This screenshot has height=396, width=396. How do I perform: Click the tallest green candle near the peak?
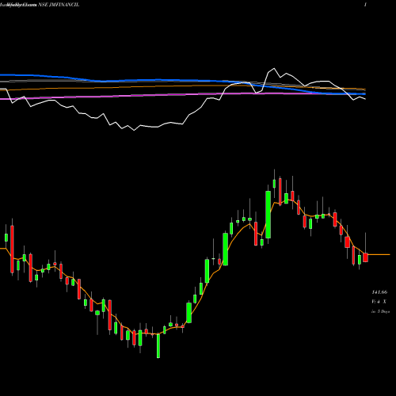tap(268, 215)
